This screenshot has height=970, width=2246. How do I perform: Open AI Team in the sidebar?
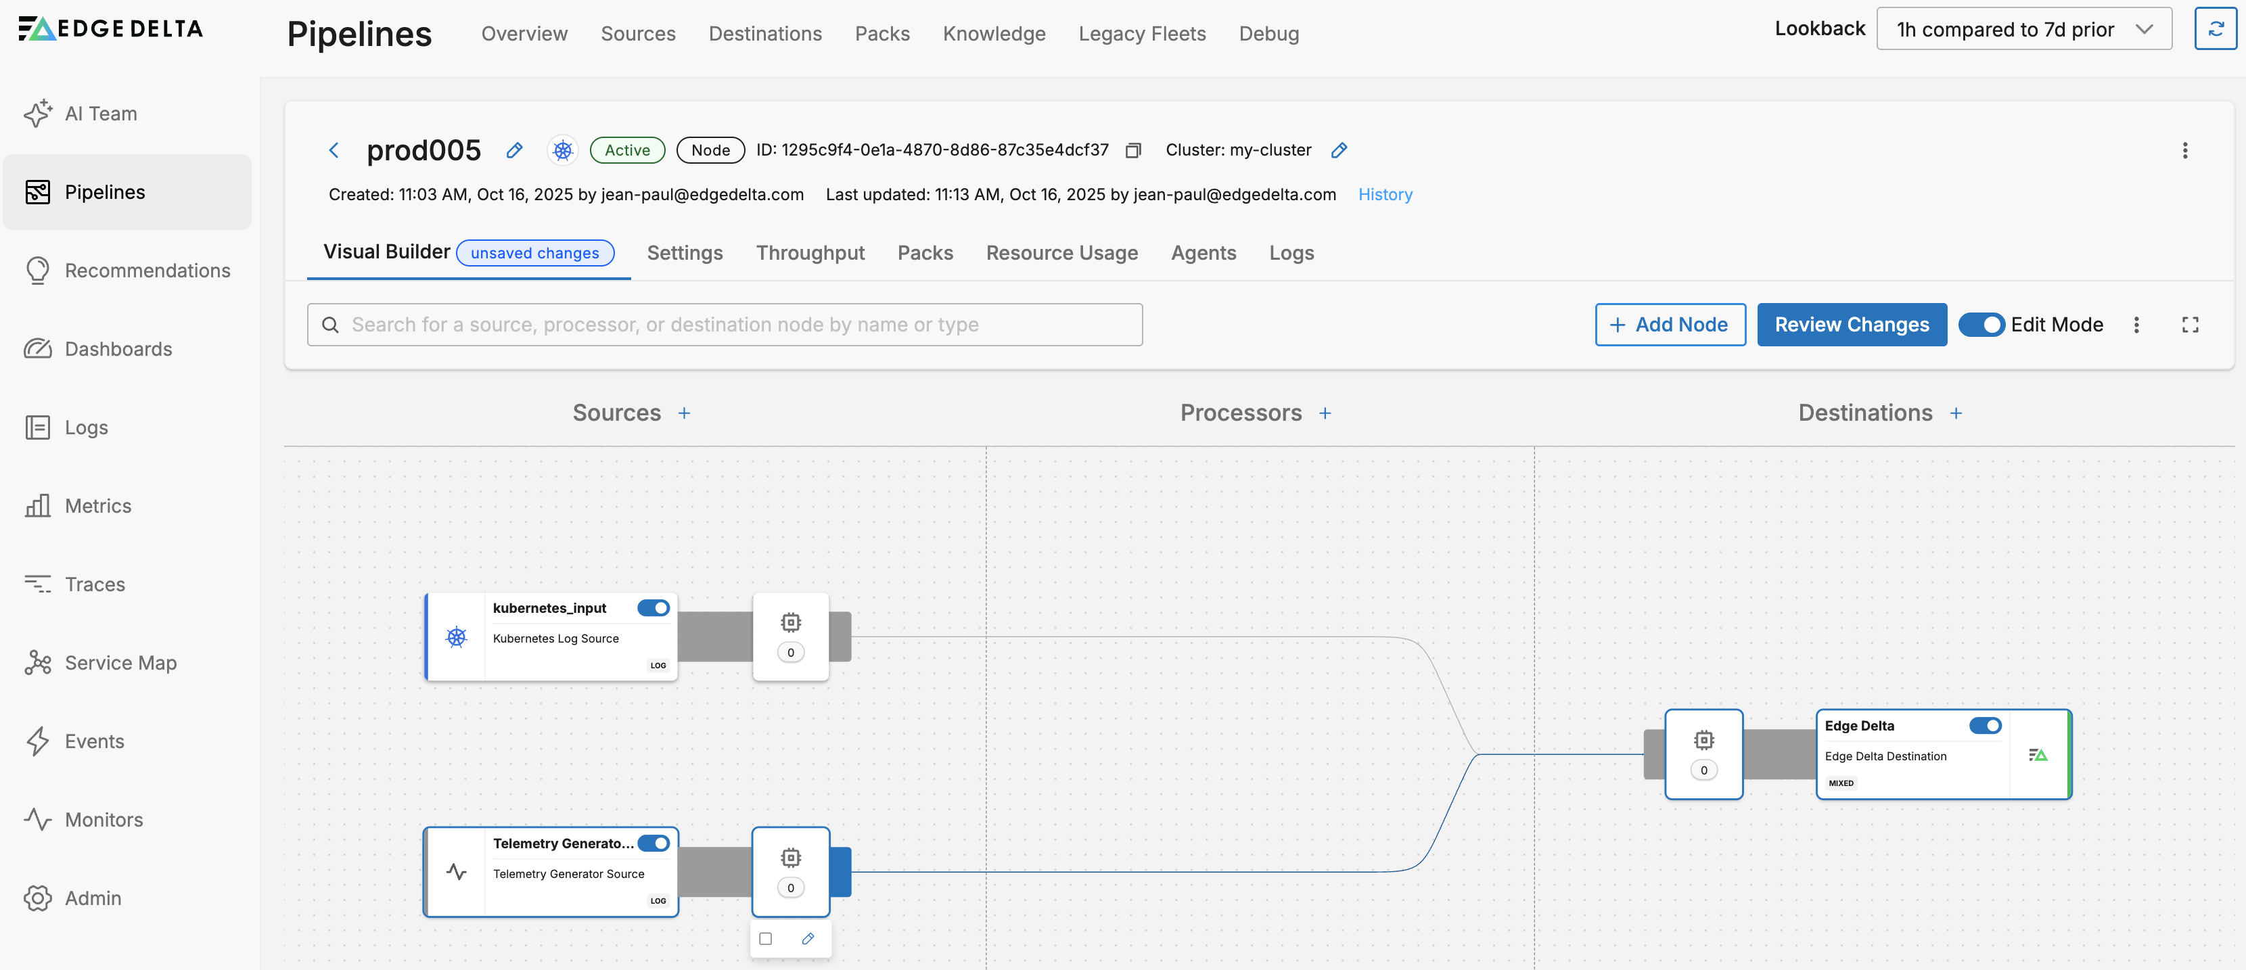click(x=100, y=114)
